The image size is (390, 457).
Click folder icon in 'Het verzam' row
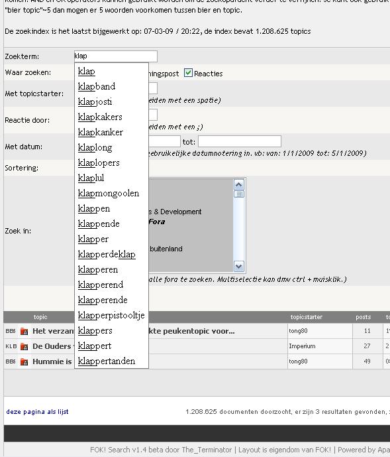pyautogui.click(x=24, y=331)
